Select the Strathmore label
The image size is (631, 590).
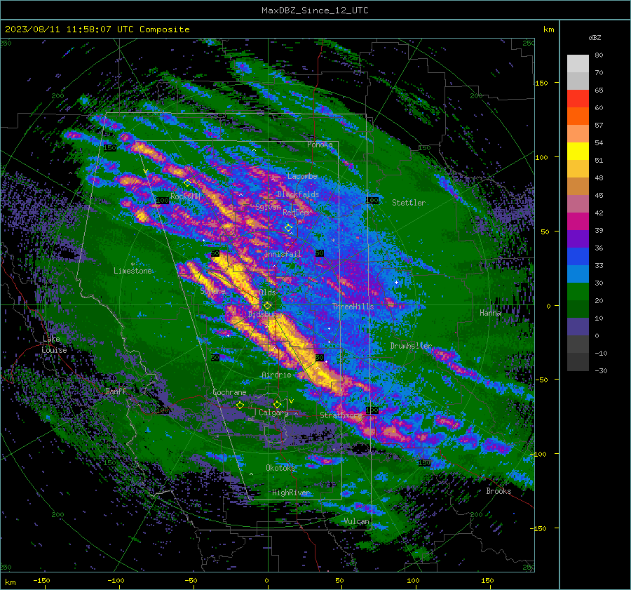[341, 415]
